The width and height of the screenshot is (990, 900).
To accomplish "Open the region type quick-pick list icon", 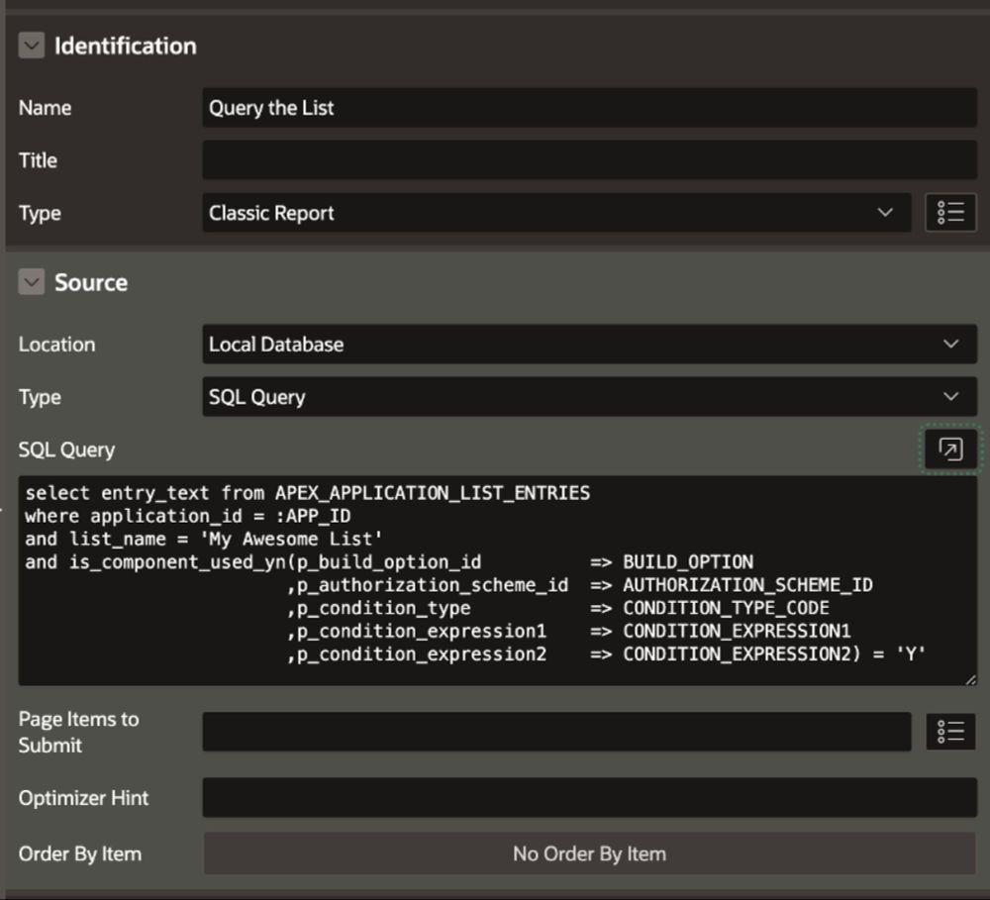I will [950, 213].
